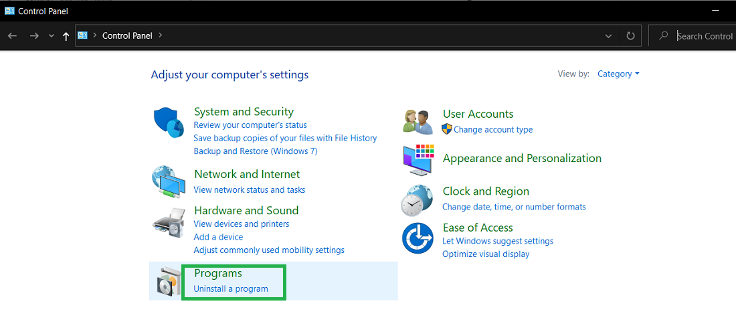Open the recent locations dropdown arrow

pyautogui.click(x=52, y=36)
